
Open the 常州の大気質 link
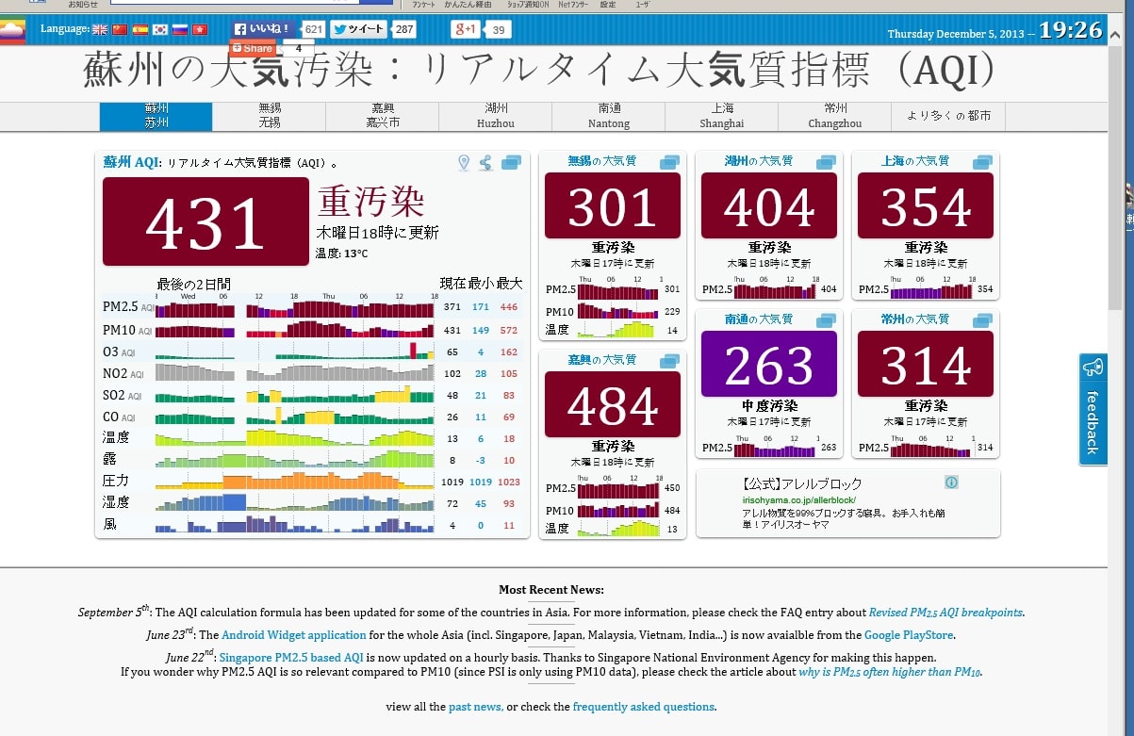(915, 319)
